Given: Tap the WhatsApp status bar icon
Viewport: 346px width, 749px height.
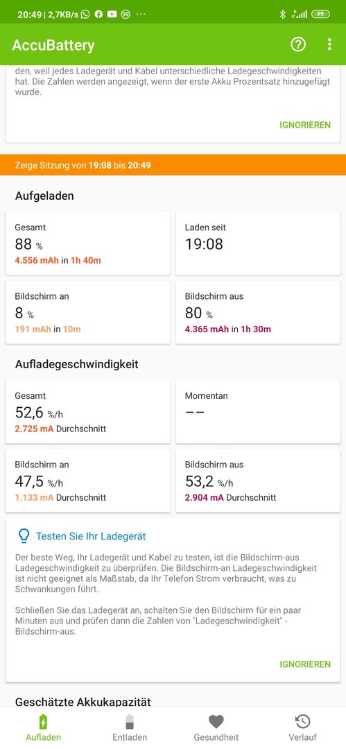Looking at the screenshot, I should 85,15.
